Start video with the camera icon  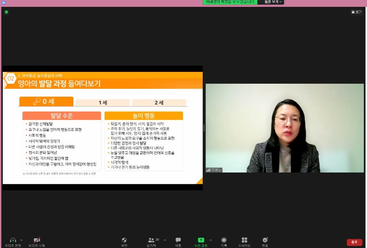coord(37,240)
